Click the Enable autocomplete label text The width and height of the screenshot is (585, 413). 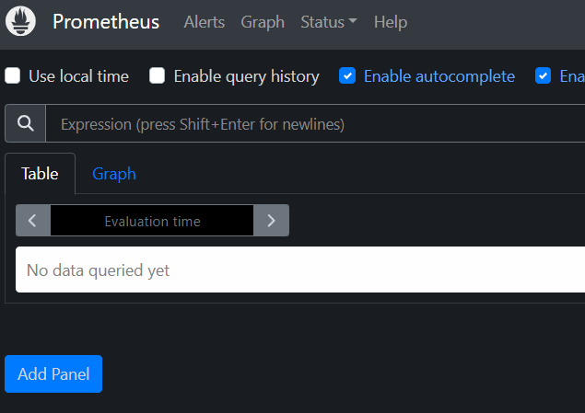(x=439, y=76)
